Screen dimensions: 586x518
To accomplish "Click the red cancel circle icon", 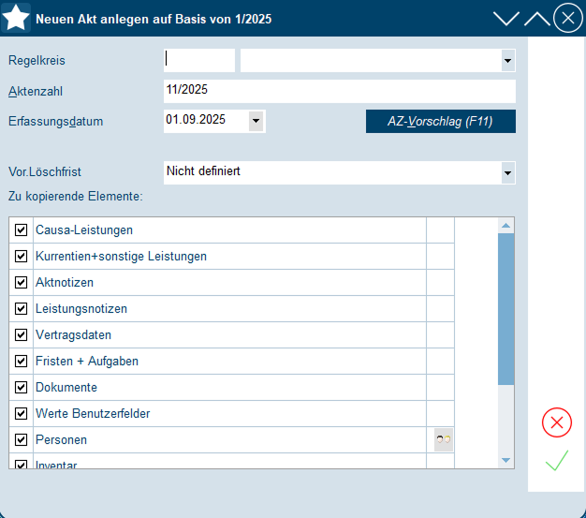I will [557, 422].
